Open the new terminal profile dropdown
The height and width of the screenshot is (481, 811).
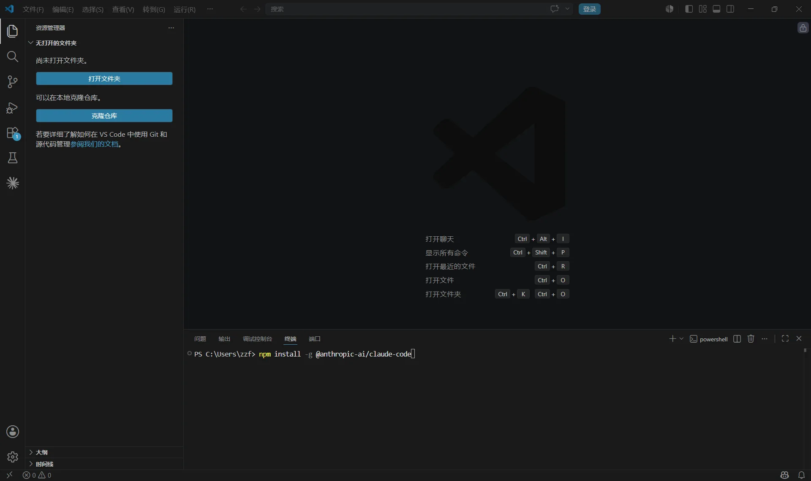[681, 339]
